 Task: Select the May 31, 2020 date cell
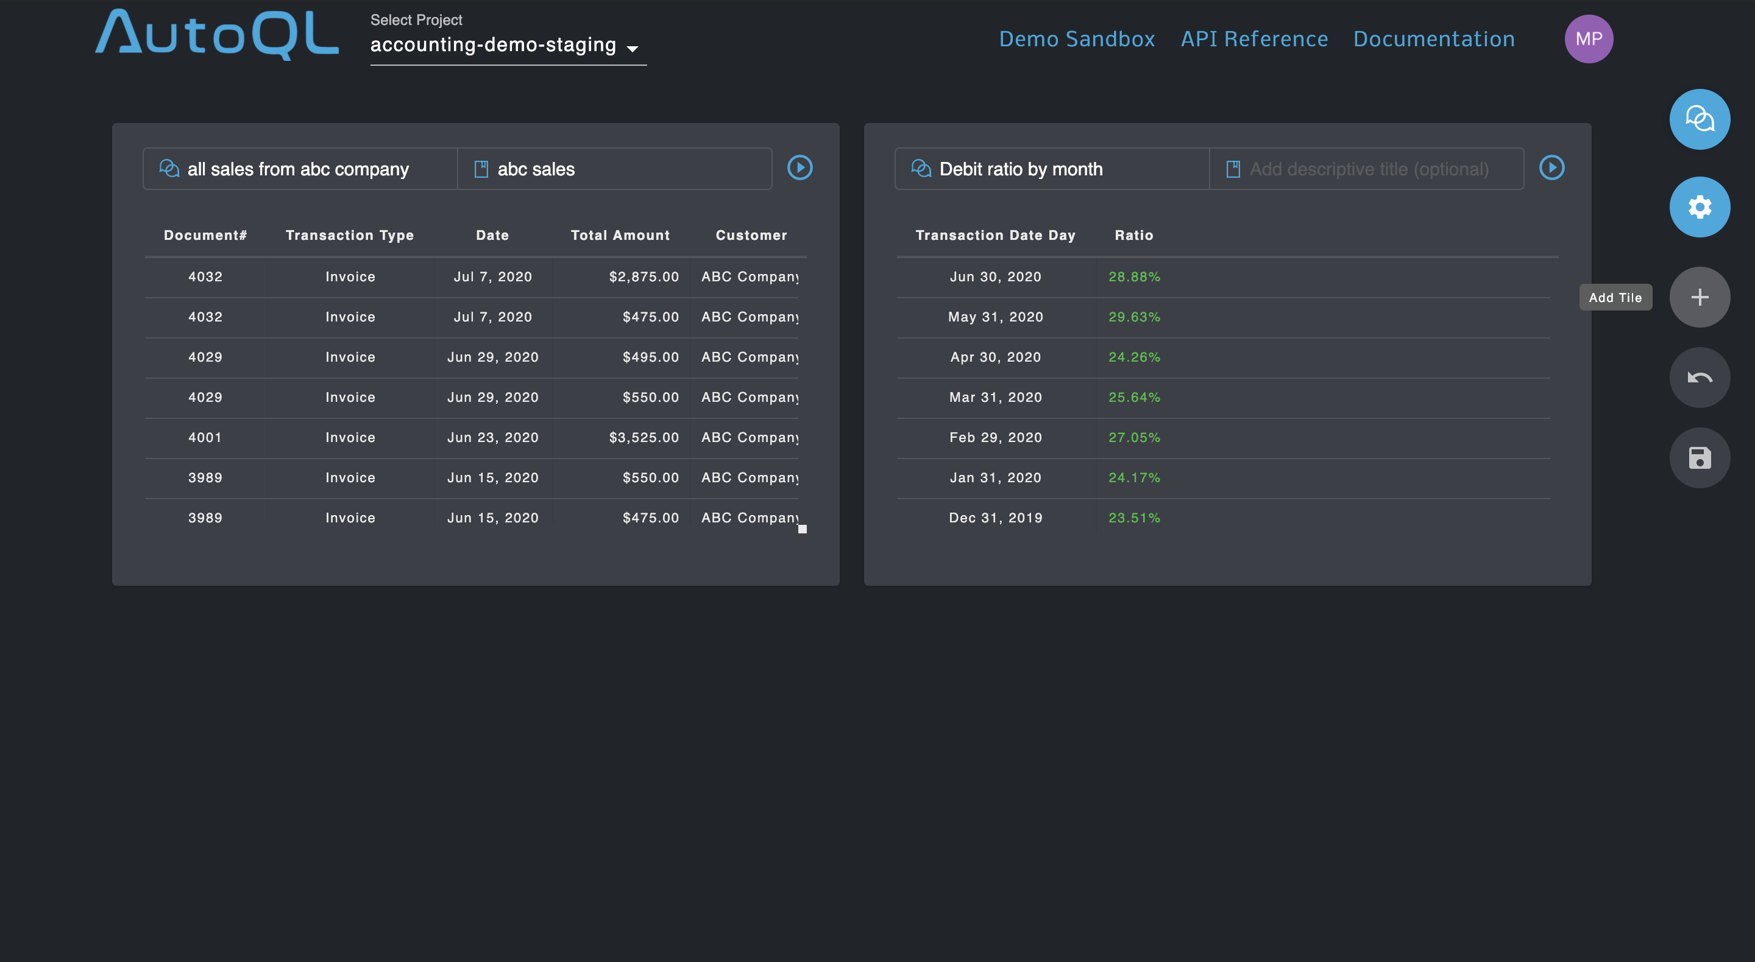click(995, 317)
